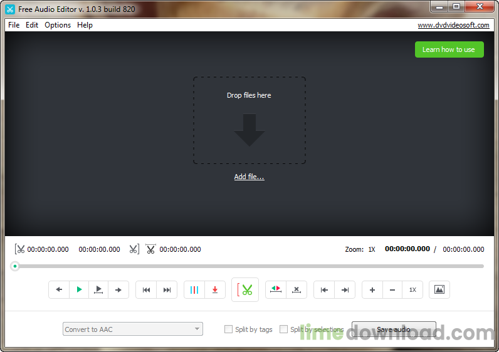Click the scissors cut position icon

pos(150,249)
